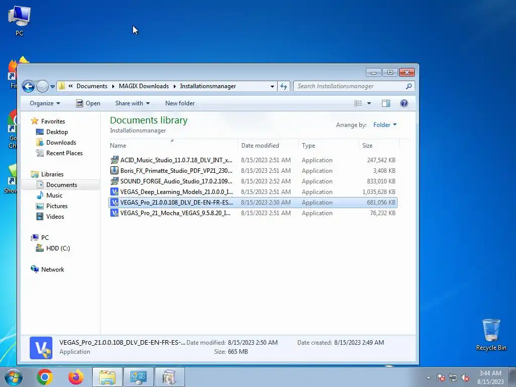Select the VEGAS_Pro_21_Mocha_VEGAS file icon
This screenshot has height=387, width=516.
pos(114,213)
